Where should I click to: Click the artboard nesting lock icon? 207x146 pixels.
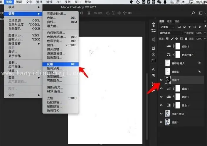tap(181, 39)
